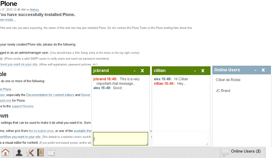Click the home icon in bottom toolbar
Screen dimensions: 273x158
(x=5, y=153)
